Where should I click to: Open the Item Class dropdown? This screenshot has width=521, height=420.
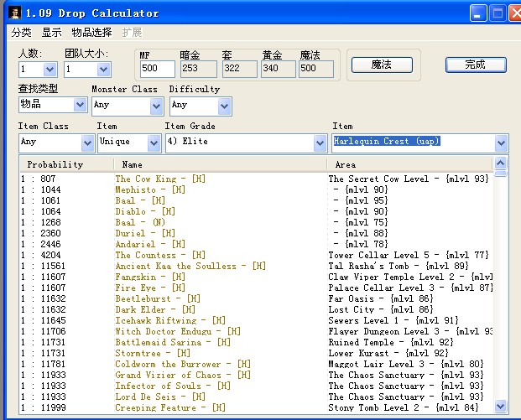(x=87, y=143)
